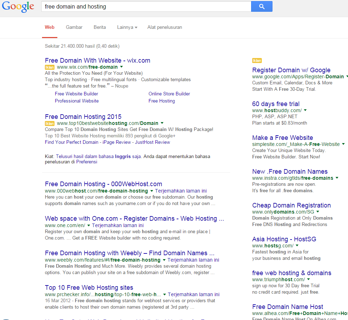The height and width of the screenshot is (320, 348).
Task: Expand arrow beside www.hostsg.com URL
Action: pos(297,246)
